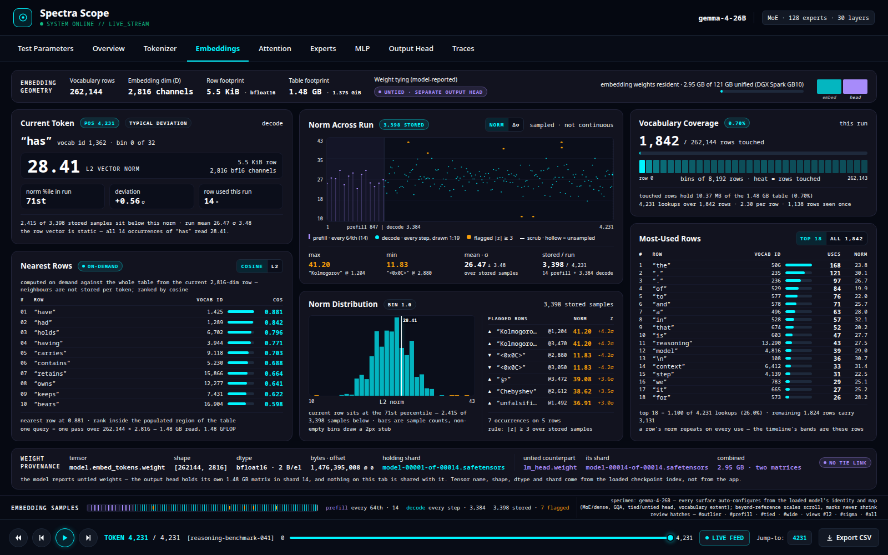Click the purple head memory swatch
The image size is (888, 555).
point(855,87)
